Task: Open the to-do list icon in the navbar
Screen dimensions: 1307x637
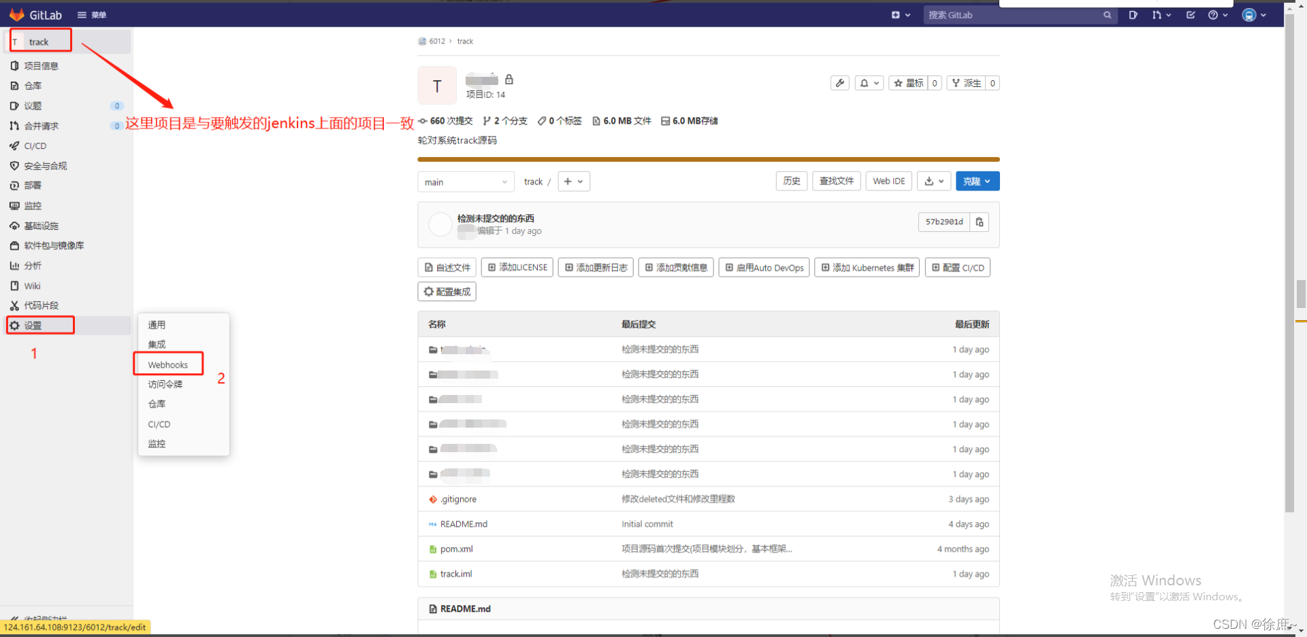Action: pyautogui.click(x=1191, y=14)
